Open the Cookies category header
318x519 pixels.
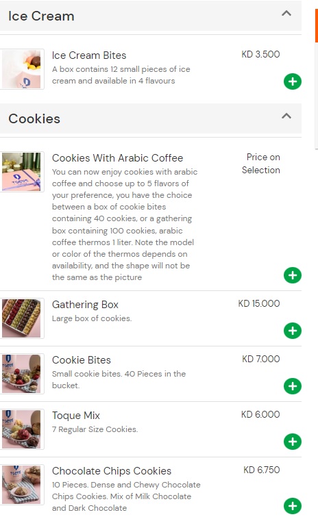point(151,118)
